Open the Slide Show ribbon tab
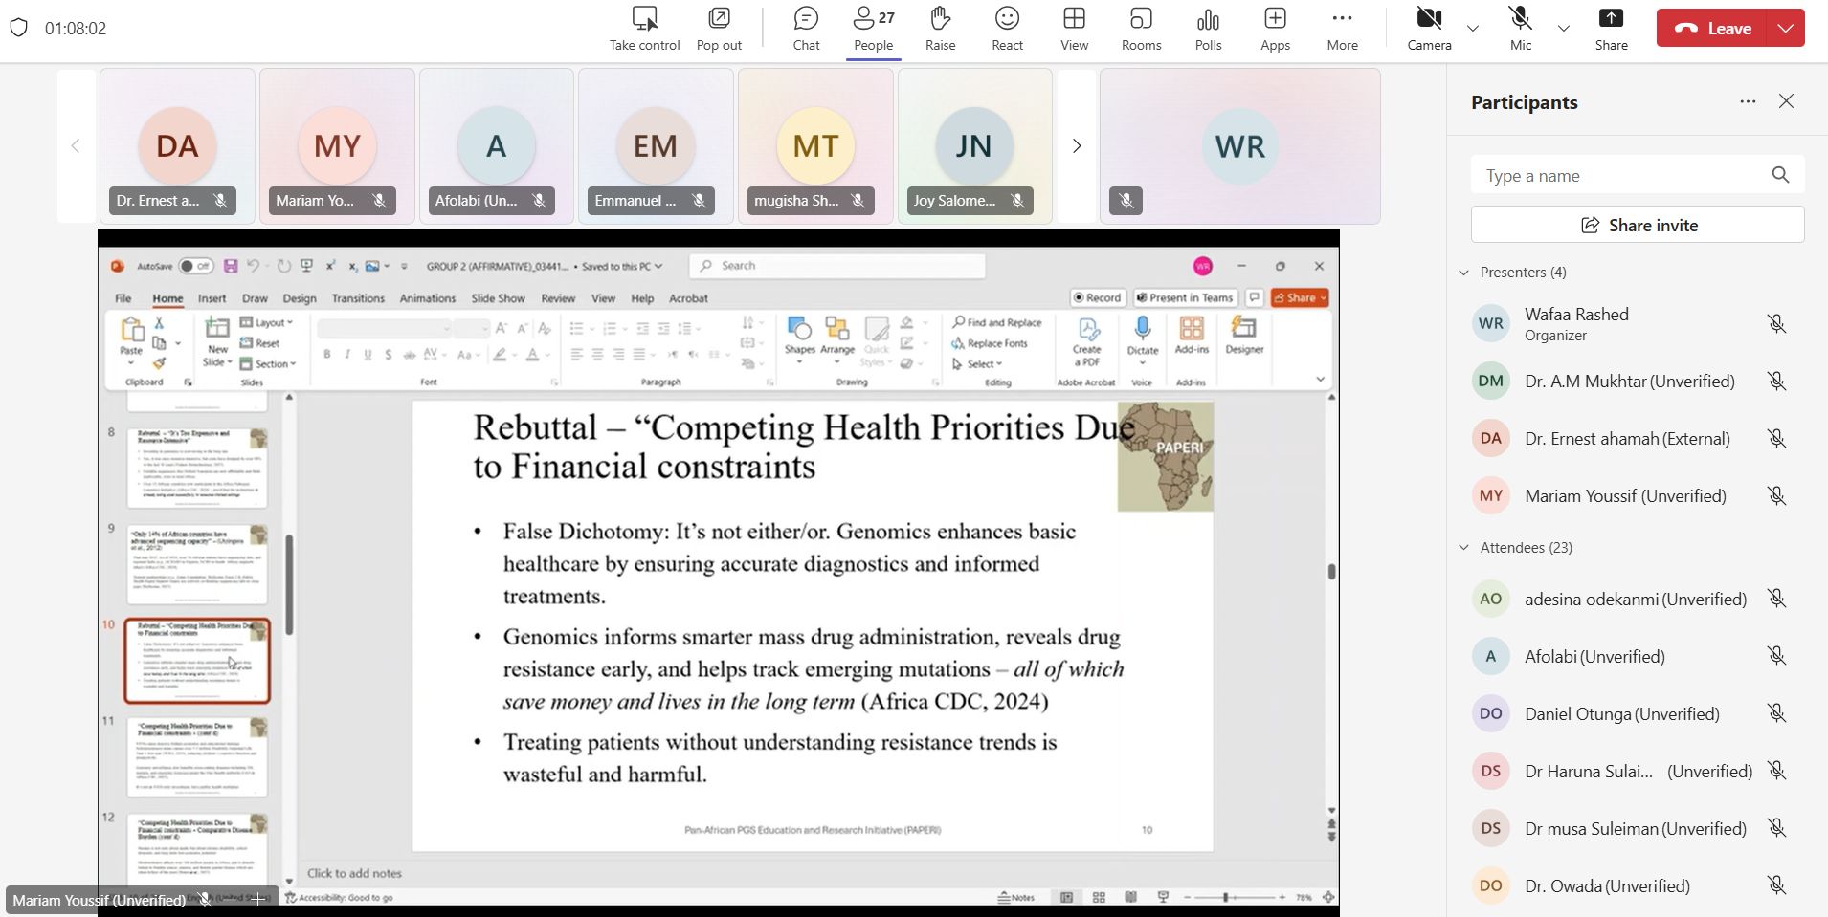 (498, 298)
